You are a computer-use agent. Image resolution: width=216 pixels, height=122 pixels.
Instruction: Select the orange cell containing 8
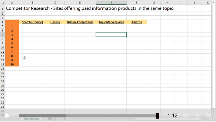[12, 56]
